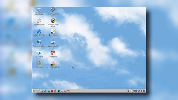The image size is (178, 100).
Task: Launch Media Player from quick launch
Action: 65,91
